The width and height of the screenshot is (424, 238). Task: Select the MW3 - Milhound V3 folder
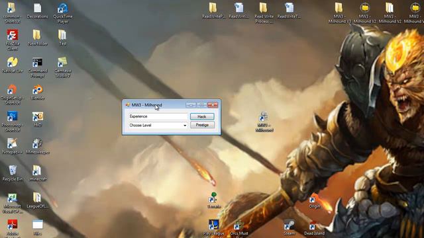point(339,13)
